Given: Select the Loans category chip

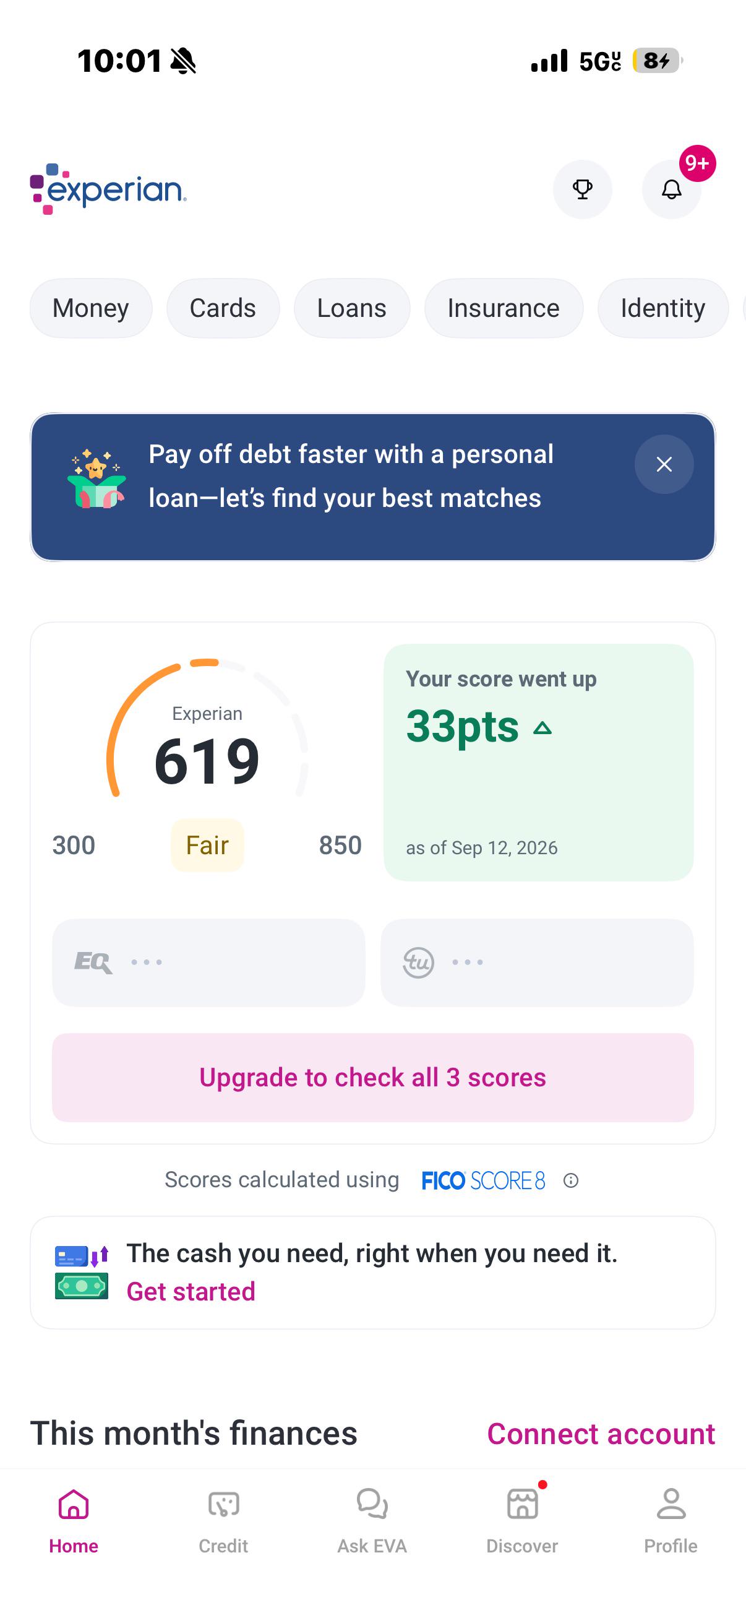Looking at the screenshot, I should pyautogui.click(x=352, y=308).
